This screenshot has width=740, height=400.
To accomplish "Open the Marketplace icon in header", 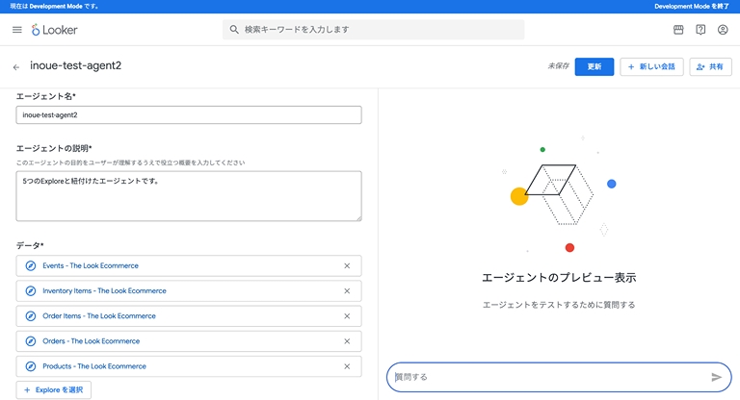I will coord(678,30).
